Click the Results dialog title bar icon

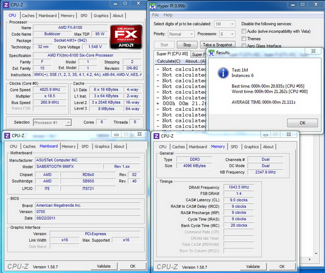211,53
